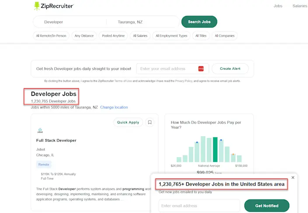Click the red password manager icon in email field

click(x=201, y=69)
